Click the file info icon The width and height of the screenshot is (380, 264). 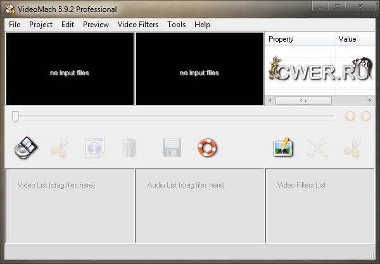(x=94, y=148)
